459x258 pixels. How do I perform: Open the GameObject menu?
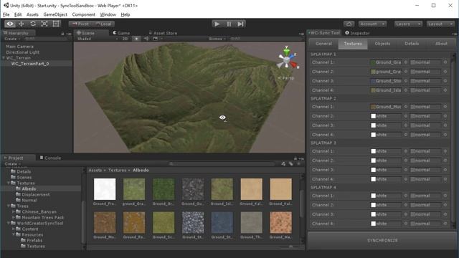[55, 14]
